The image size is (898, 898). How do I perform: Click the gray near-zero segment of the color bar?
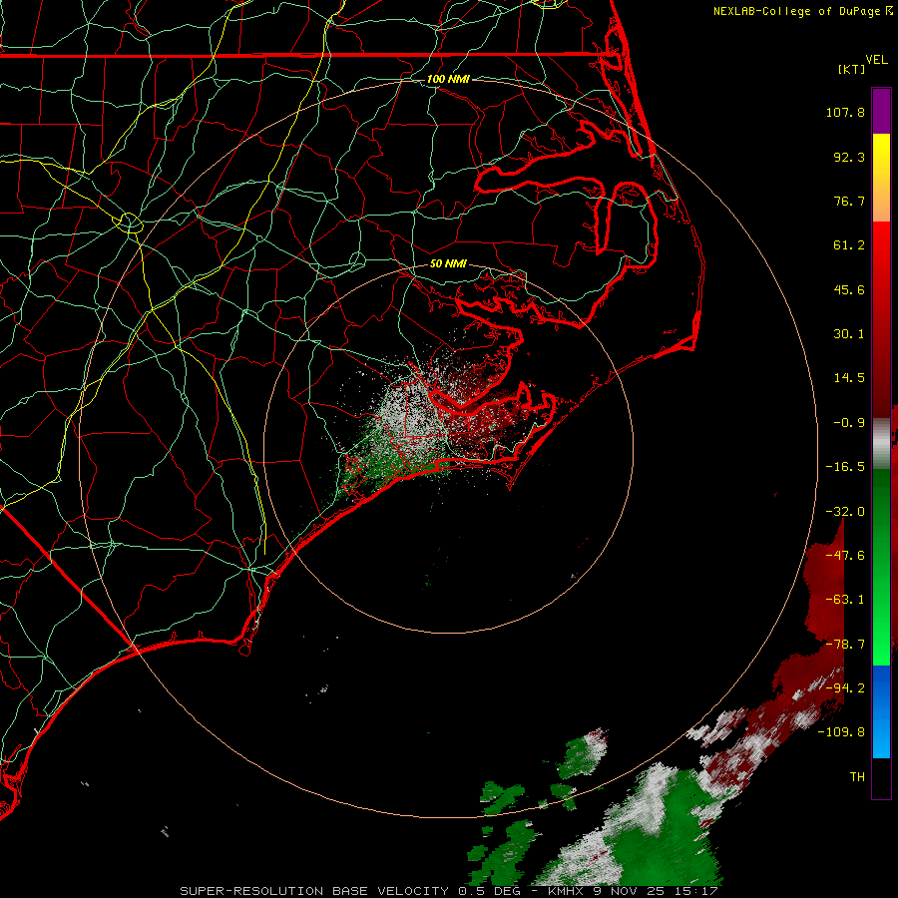point(881,444)
